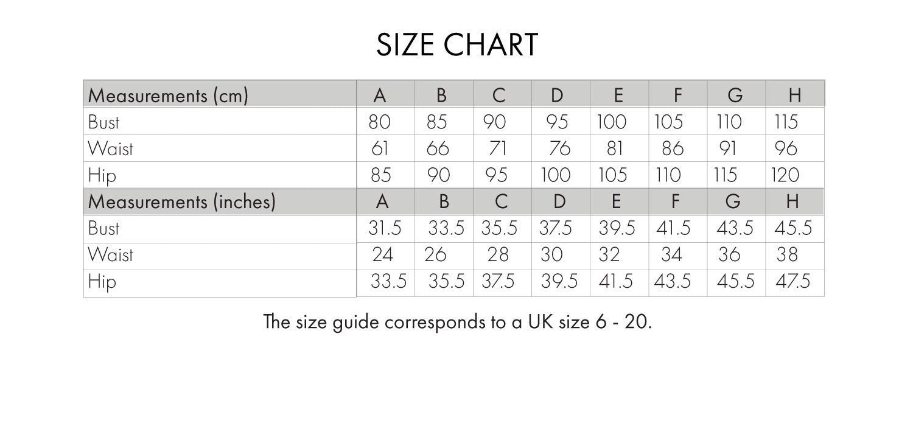The image size is (913, 426).
Task: Click the SIZE CHART title
Action: pos(457,45)
